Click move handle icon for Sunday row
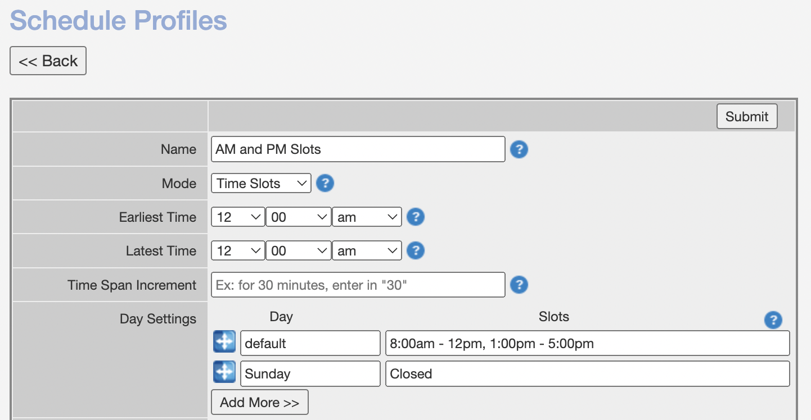This screenshot has height=420, width=811. coord(224,372)
